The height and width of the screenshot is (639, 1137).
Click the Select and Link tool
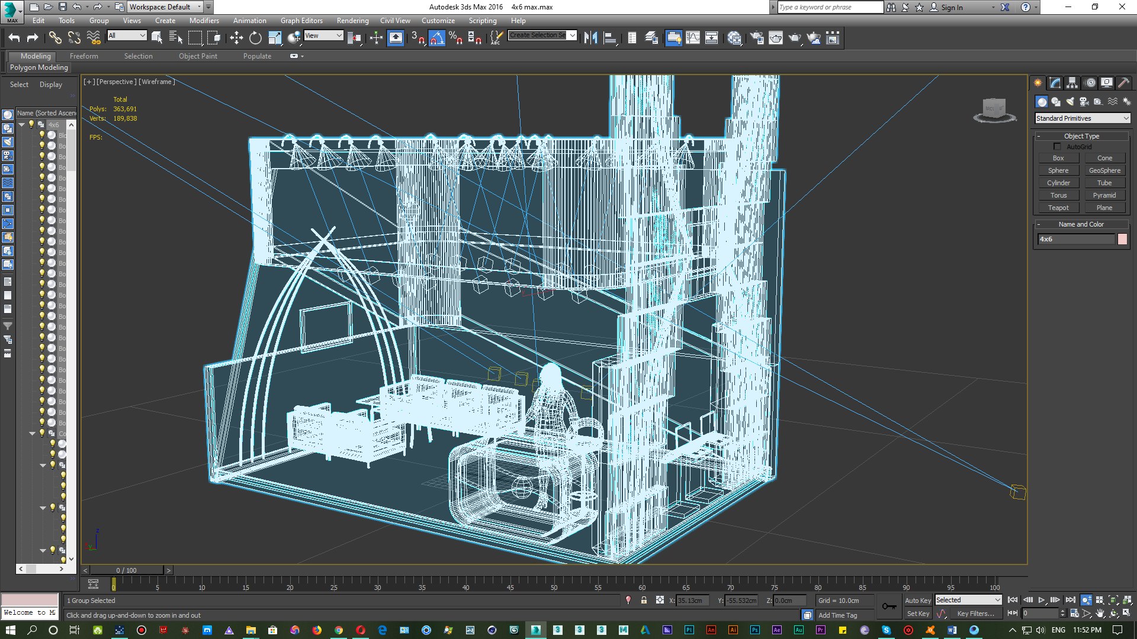click(x=55, y=38)
